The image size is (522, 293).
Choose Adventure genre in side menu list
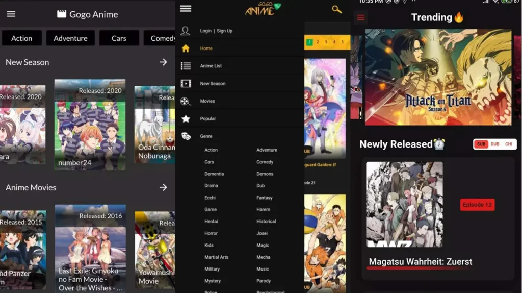(267, 150)
